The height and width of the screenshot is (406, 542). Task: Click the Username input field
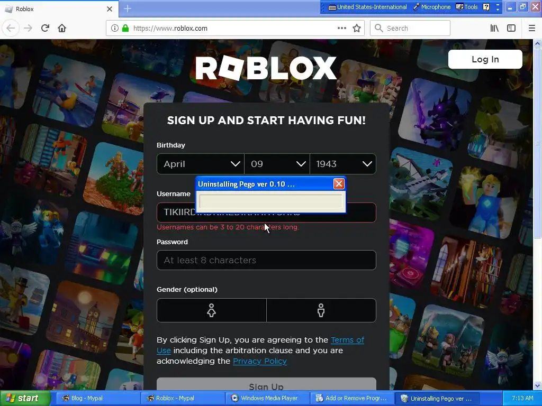266,213
